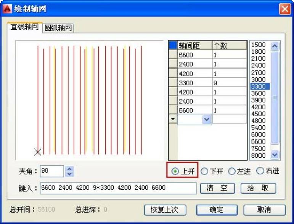Click the spacing list scrollbar thumb
This screenshot has width=294, height=224.
(x=275, y=98)
